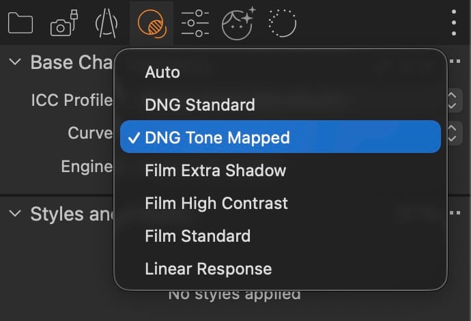This screenshot has width=471, height=321.
Task: Choose Linear Response curve
Action: [208, 269]
